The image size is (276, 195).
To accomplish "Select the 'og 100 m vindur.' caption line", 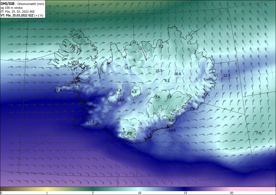I will tap(12, 8).
